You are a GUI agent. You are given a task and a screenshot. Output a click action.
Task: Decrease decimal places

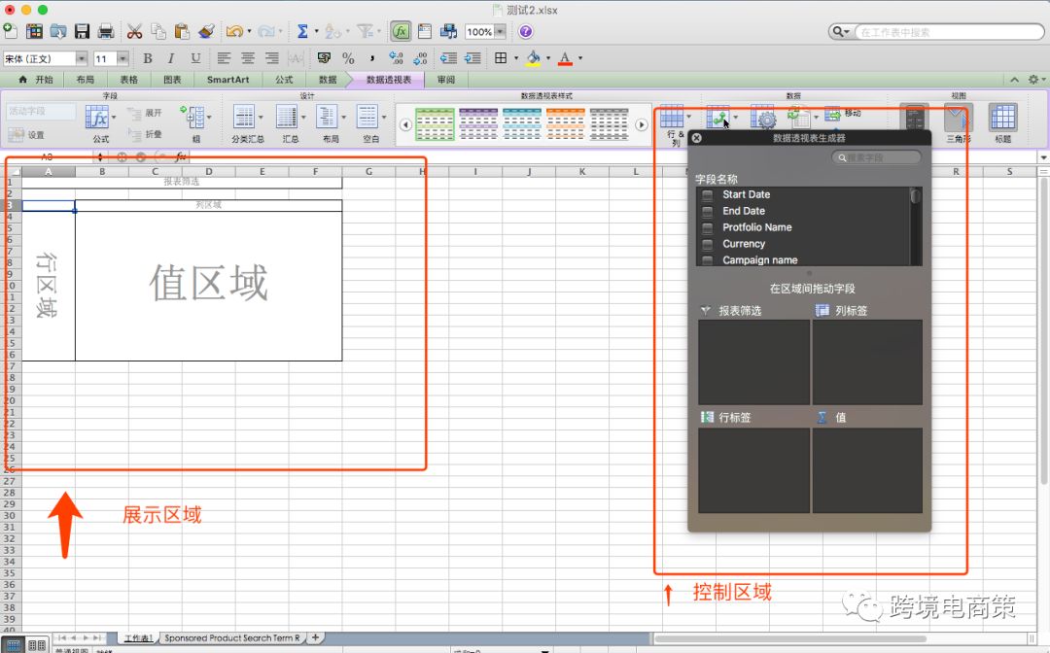click(420, 58)
